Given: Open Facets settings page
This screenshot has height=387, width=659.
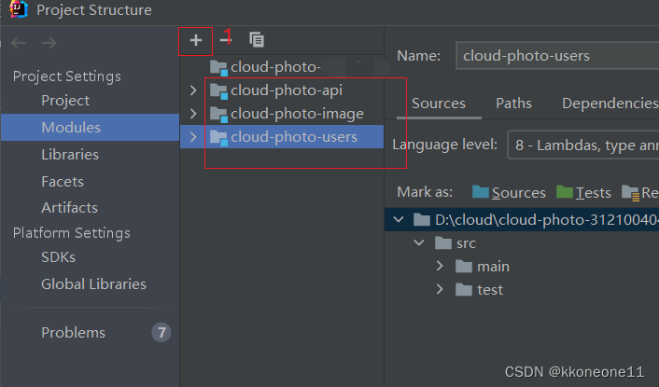Looking at the screenshot, I should click(x=63, y=181).
